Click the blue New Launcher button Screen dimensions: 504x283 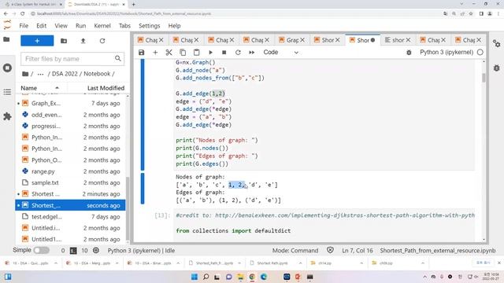pyautogui.click(x=37, y=41)
